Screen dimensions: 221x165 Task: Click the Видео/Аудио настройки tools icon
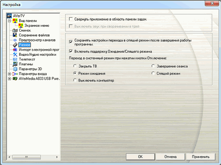(x=15, y=54)
